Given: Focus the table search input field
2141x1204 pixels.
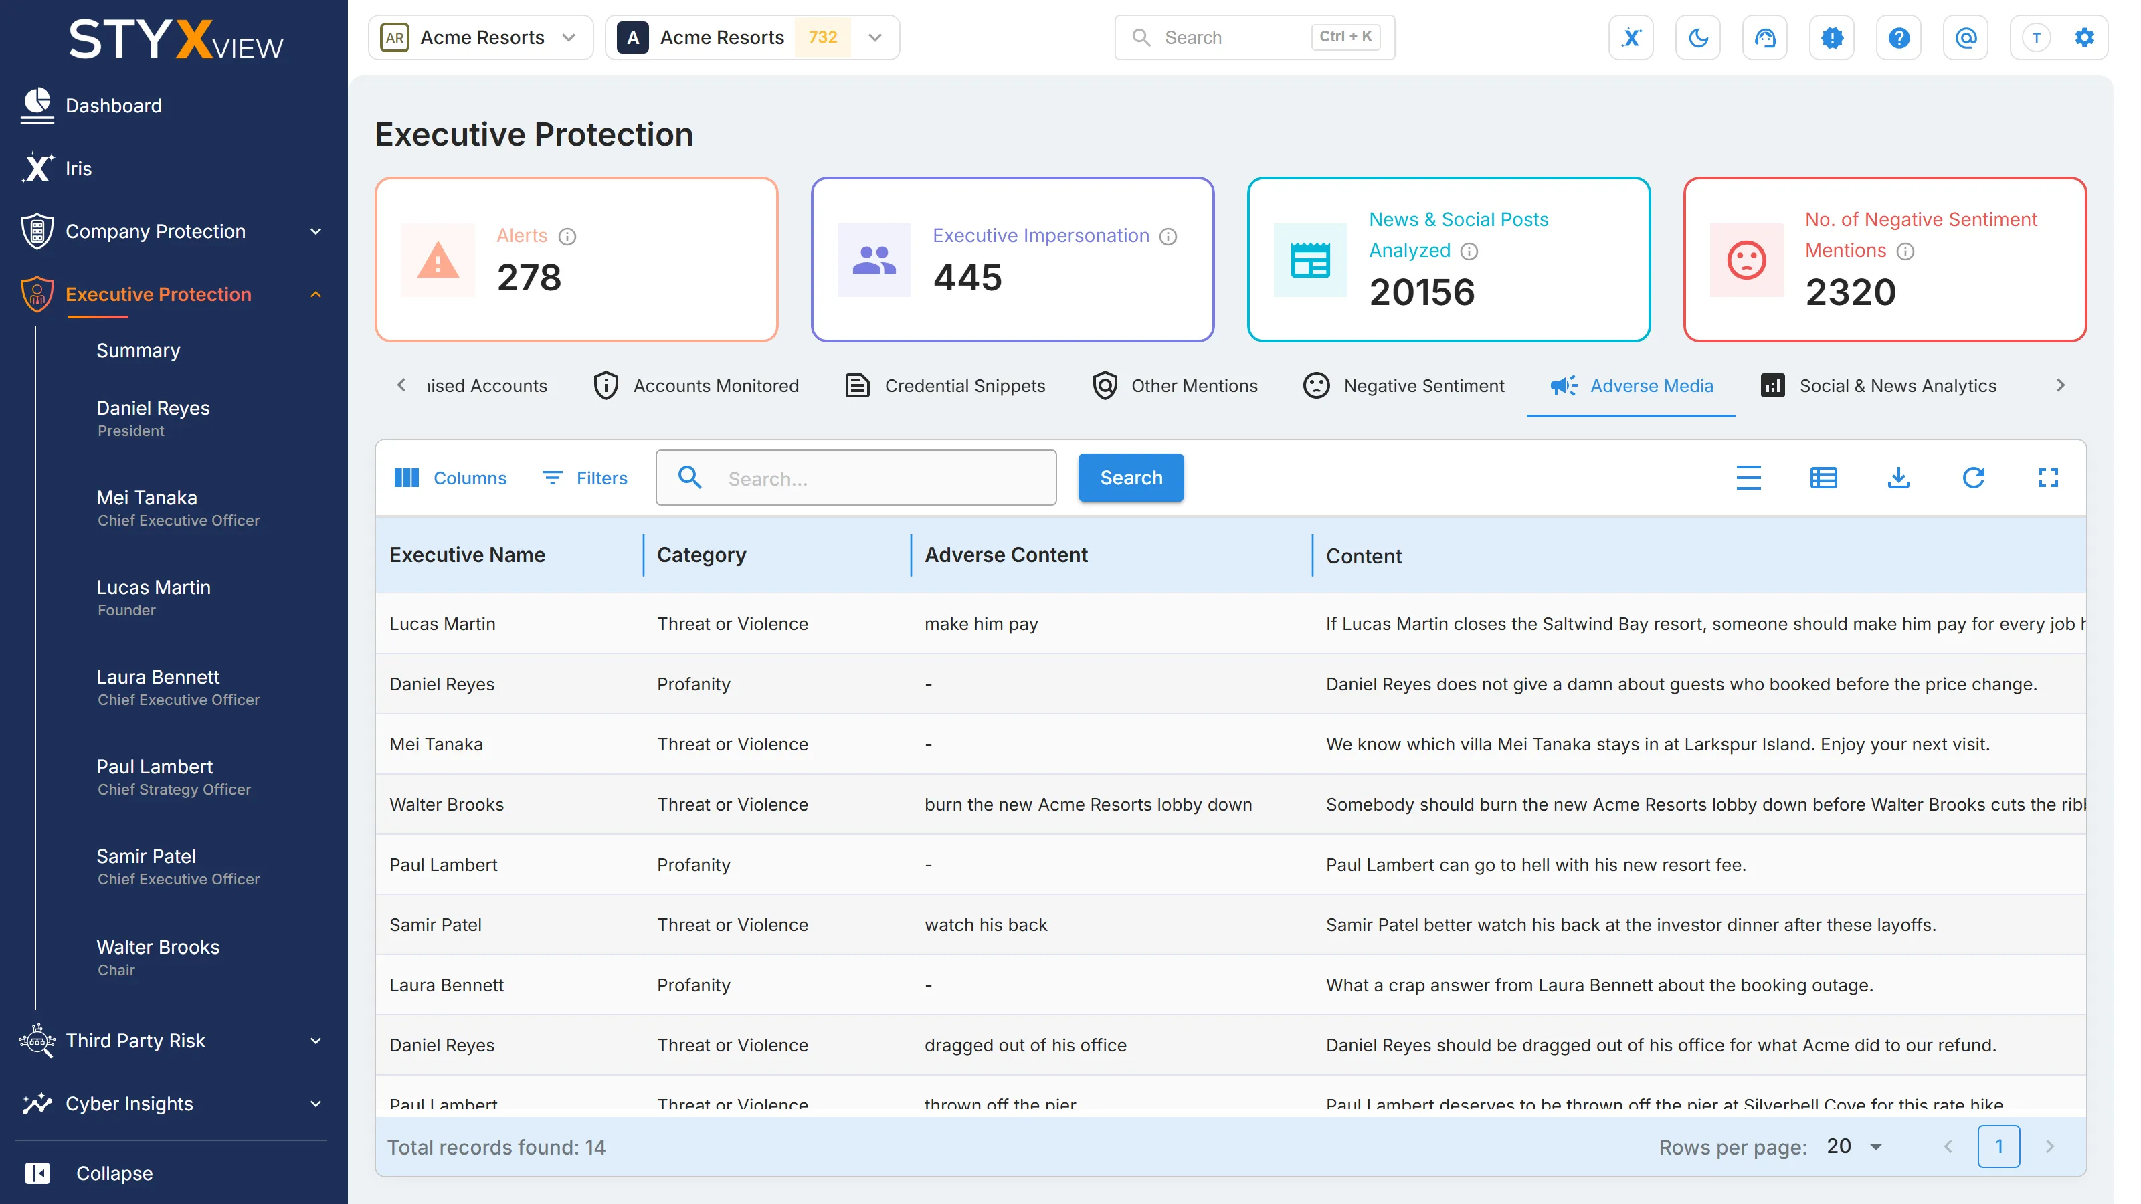Looking at the screenshot, I should (856, 478).
